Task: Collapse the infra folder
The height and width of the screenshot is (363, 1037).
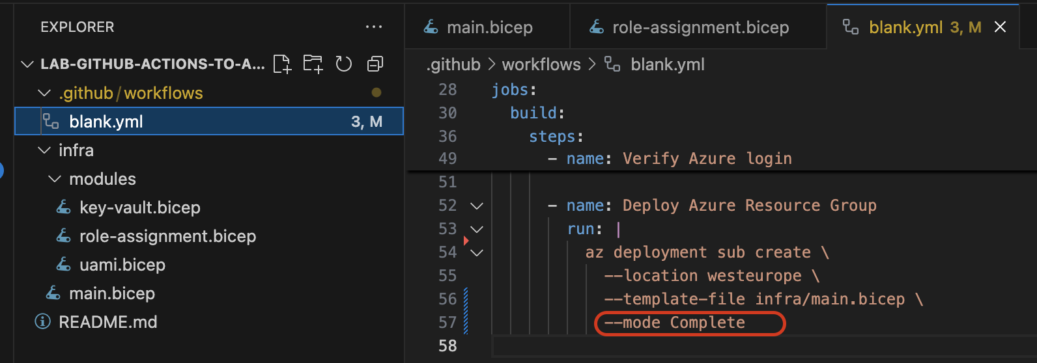Action: (x=44, y=150)
